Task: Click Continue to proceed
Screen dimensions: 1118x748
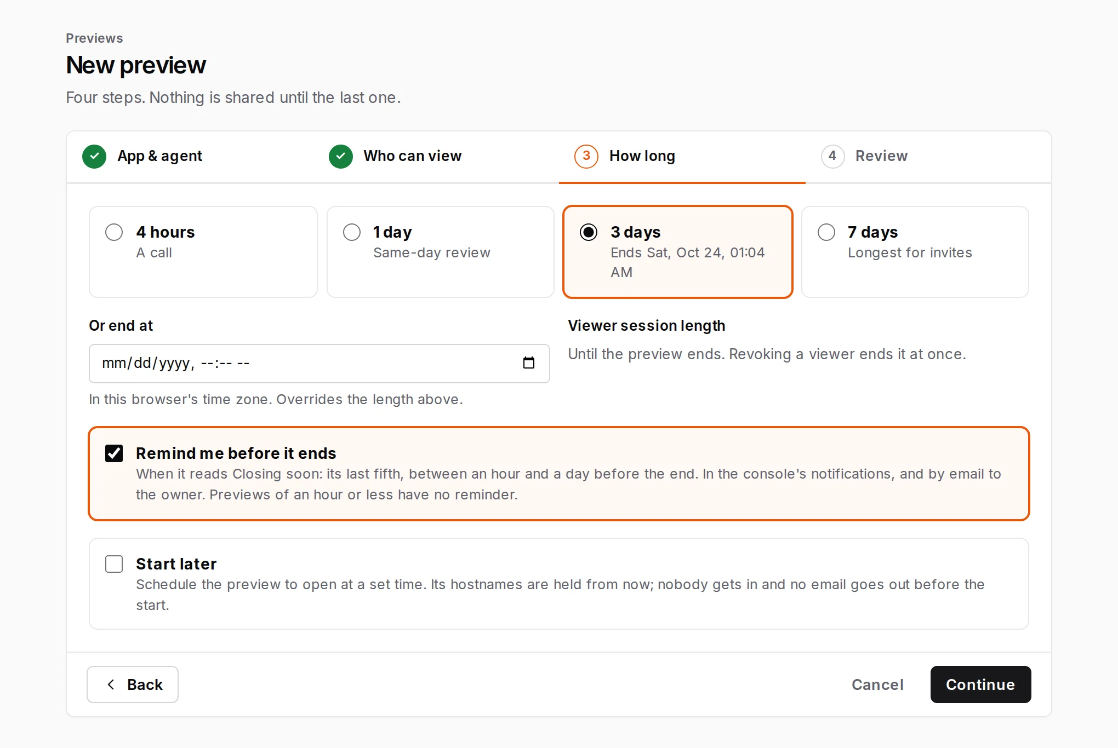Action: (x=980, y=684)
